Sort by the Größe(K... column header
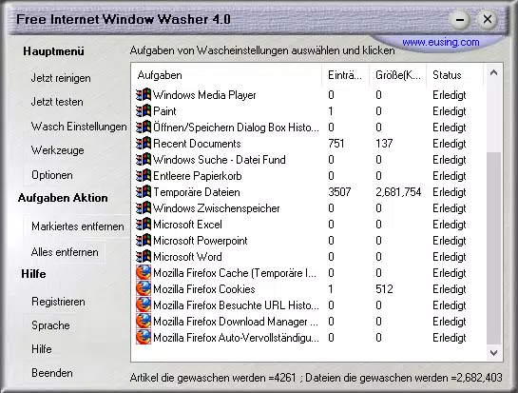 pos(398,75)
